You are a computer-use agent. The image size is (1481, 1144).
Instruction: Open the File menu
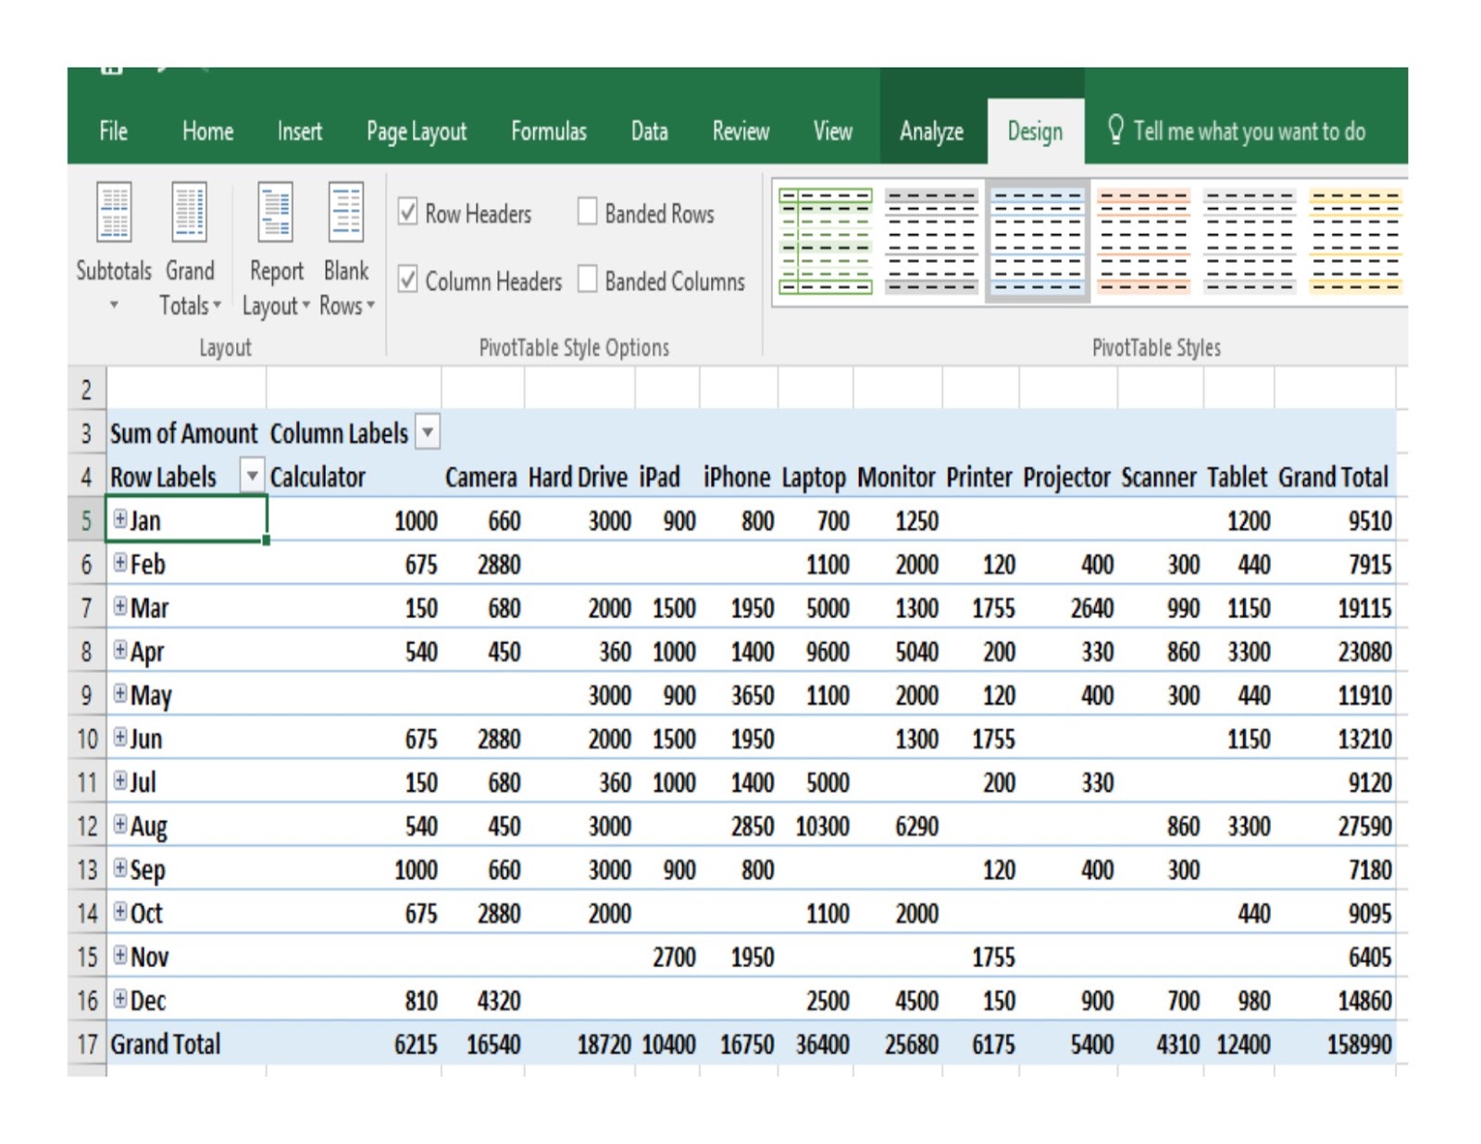coord(113,131)
